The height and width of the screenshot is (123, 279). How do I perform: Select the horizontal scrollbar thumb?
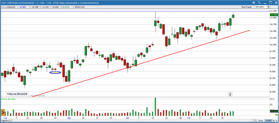coord(252,121)
